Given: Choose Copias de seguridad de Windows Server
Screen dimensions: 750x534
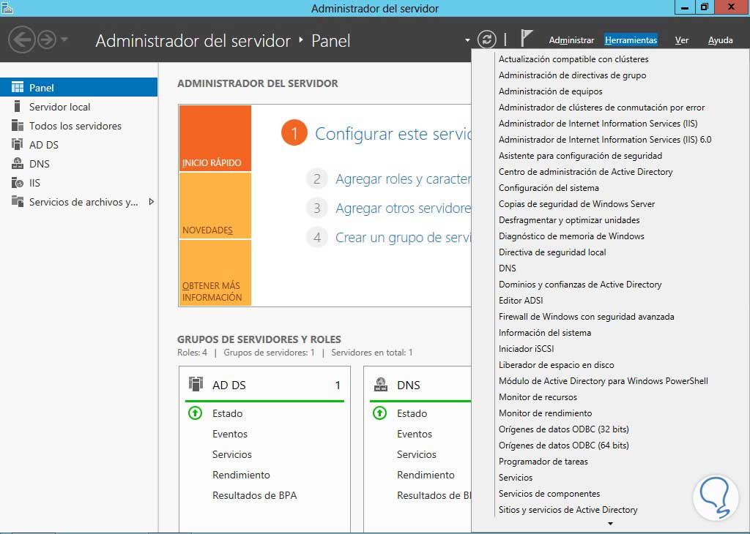Looking at the screenshot, I should 577,204.
